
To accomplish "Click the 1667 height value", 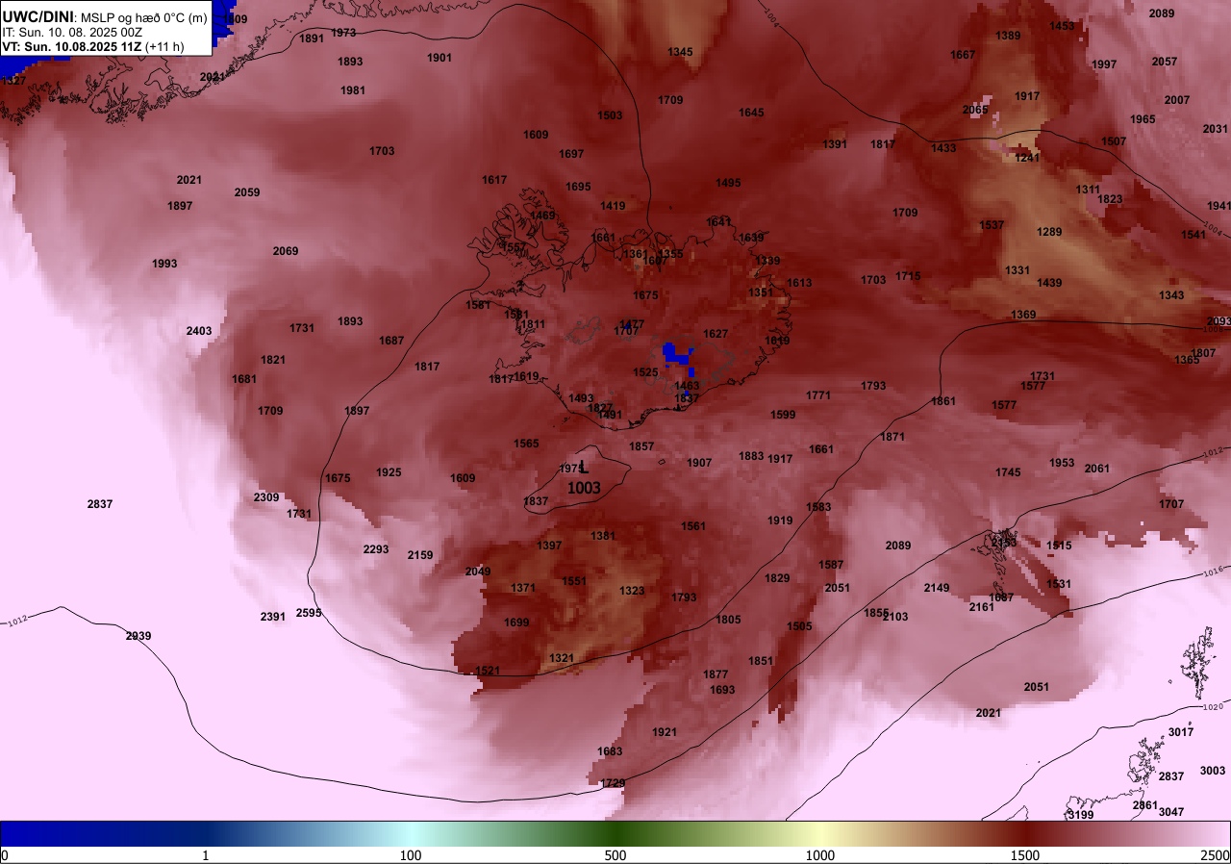I will pos(963,55).
